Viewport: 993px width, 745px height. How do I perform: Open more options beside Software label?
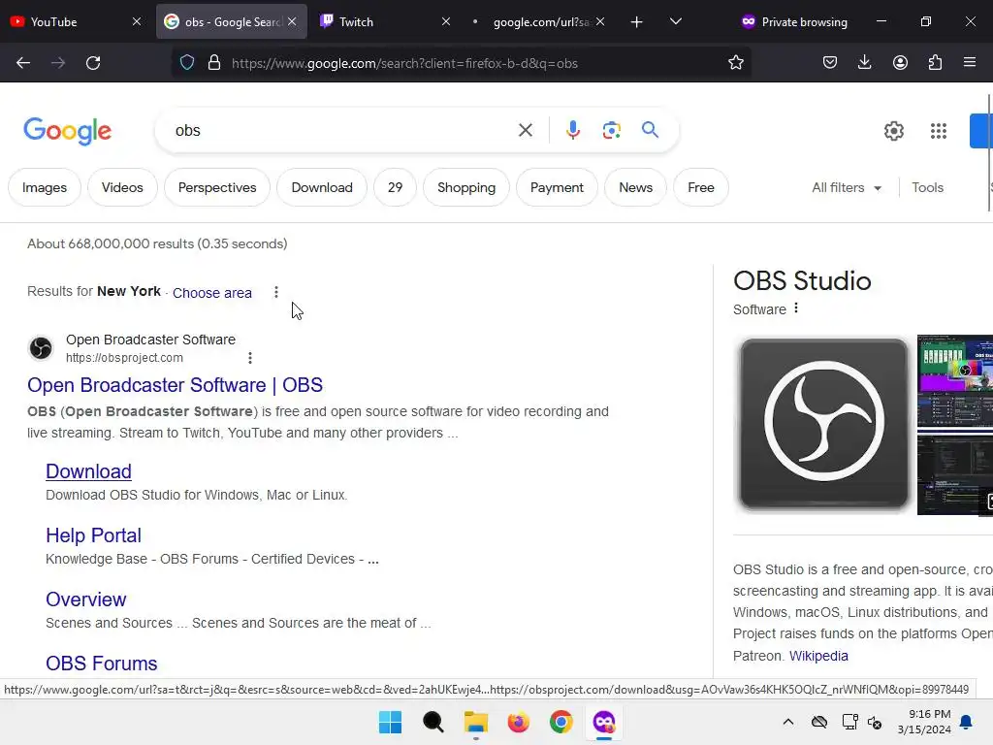click(796, 308)
